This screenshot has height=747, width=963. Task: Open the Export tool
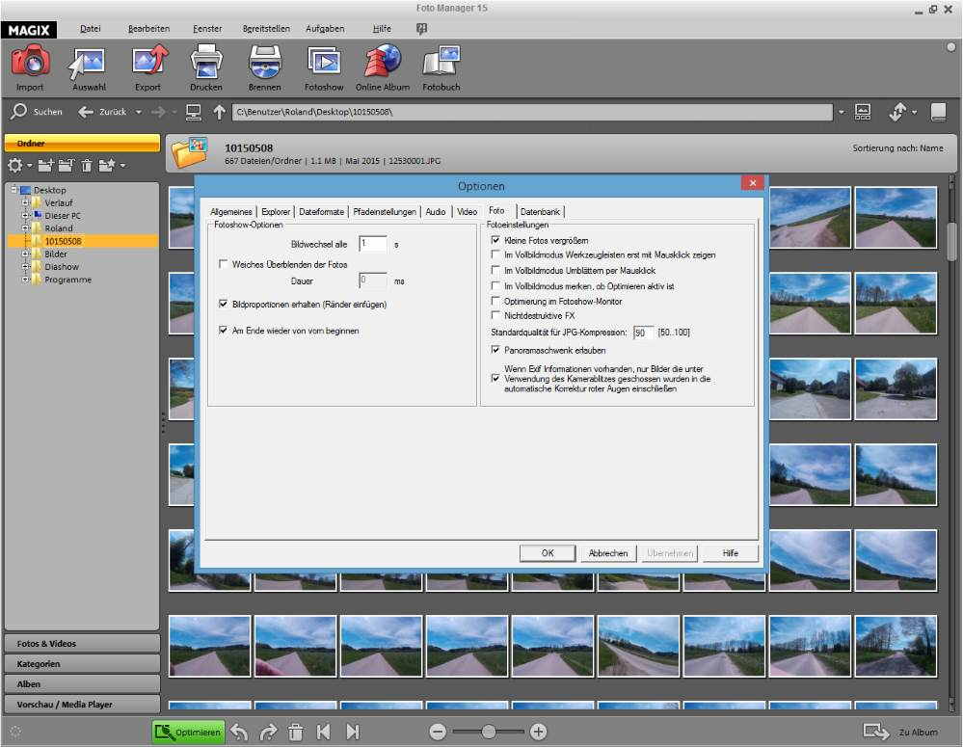[147, 63]
